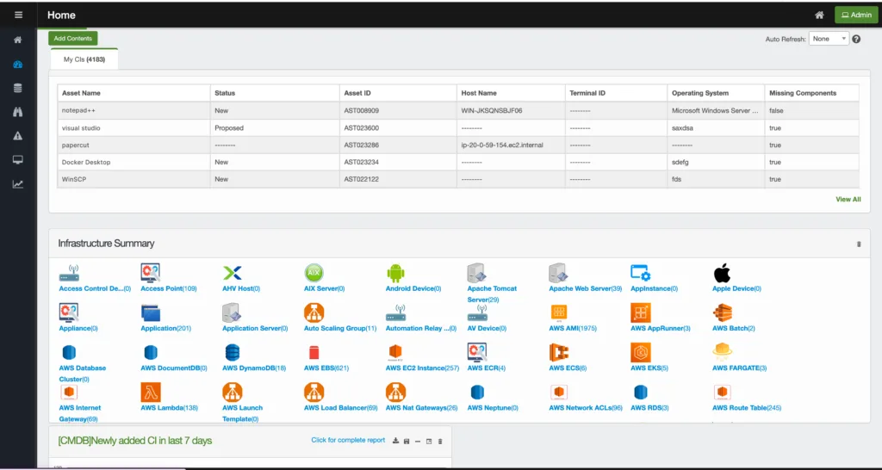Select the Docker Desktop asset cell
The image size is (882, 470).
(134, 162)
